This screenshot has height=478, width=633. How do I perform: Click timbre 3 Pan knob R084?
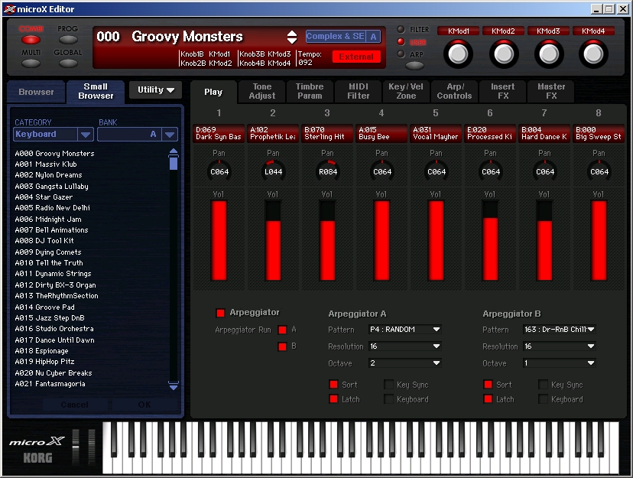328,171
